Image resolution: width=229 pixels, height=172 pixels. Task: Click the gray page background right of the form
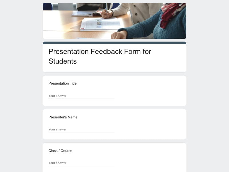click(208, 86)
